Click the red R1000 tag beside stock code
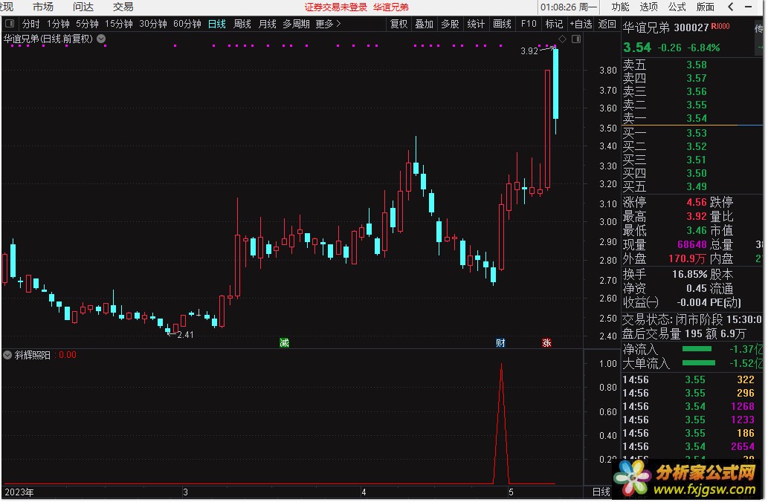 pyautogui.click(x=720, y=26)
